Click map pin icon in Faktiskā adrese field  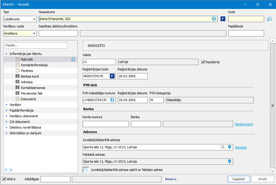tap(229, 161)
